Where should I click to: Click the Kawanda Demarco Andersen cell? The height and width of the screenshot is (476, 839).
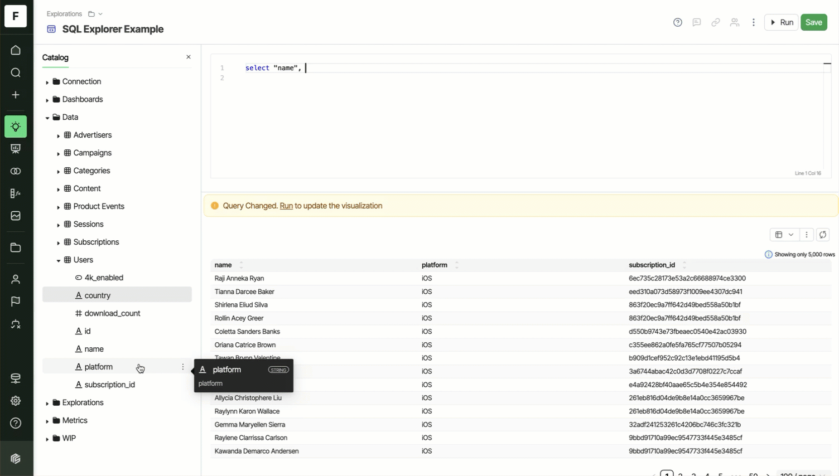pyautogui.click(x=257, y=451)
